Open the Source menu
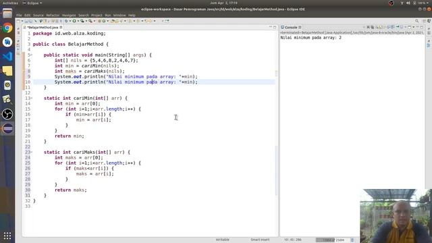The image size is (432, 243). pyautogui.click(x=38, y=15)
